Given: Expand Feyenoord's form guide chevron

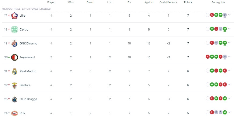Looking at the screenshot, I should pyautogui.click(x=229, y=57).
